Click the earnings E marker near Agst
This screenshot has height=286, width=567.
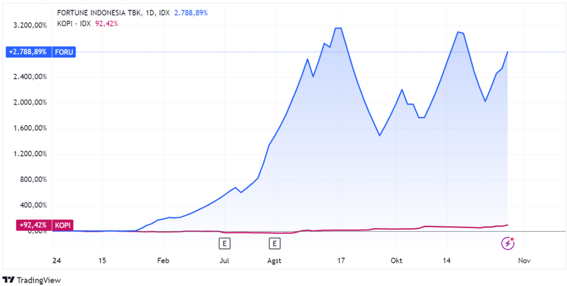(x=274, y=243)
